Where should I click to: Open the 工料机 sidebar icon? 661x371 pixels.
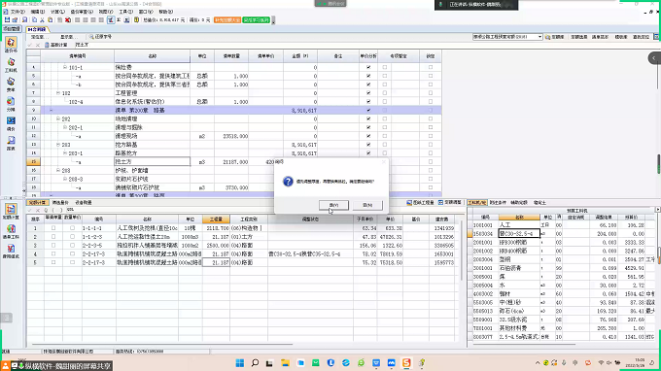[11, 65]
